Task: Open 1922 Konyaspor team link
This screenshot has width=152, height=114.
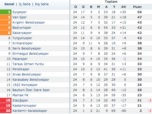Action: point(25,85)
